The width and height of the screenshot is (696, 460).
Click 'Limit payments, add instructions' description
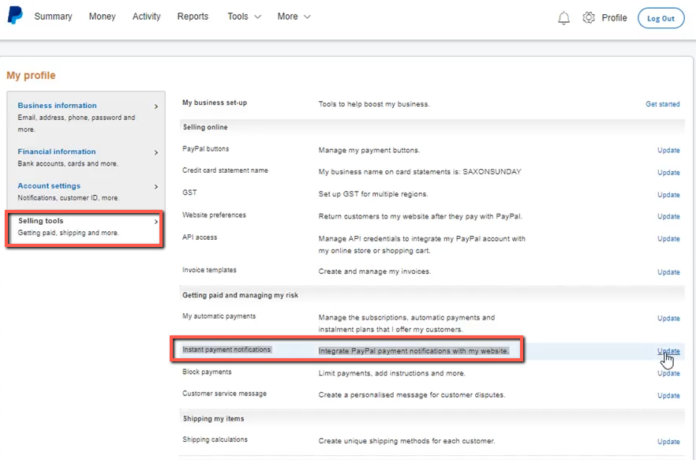point(392,373)
